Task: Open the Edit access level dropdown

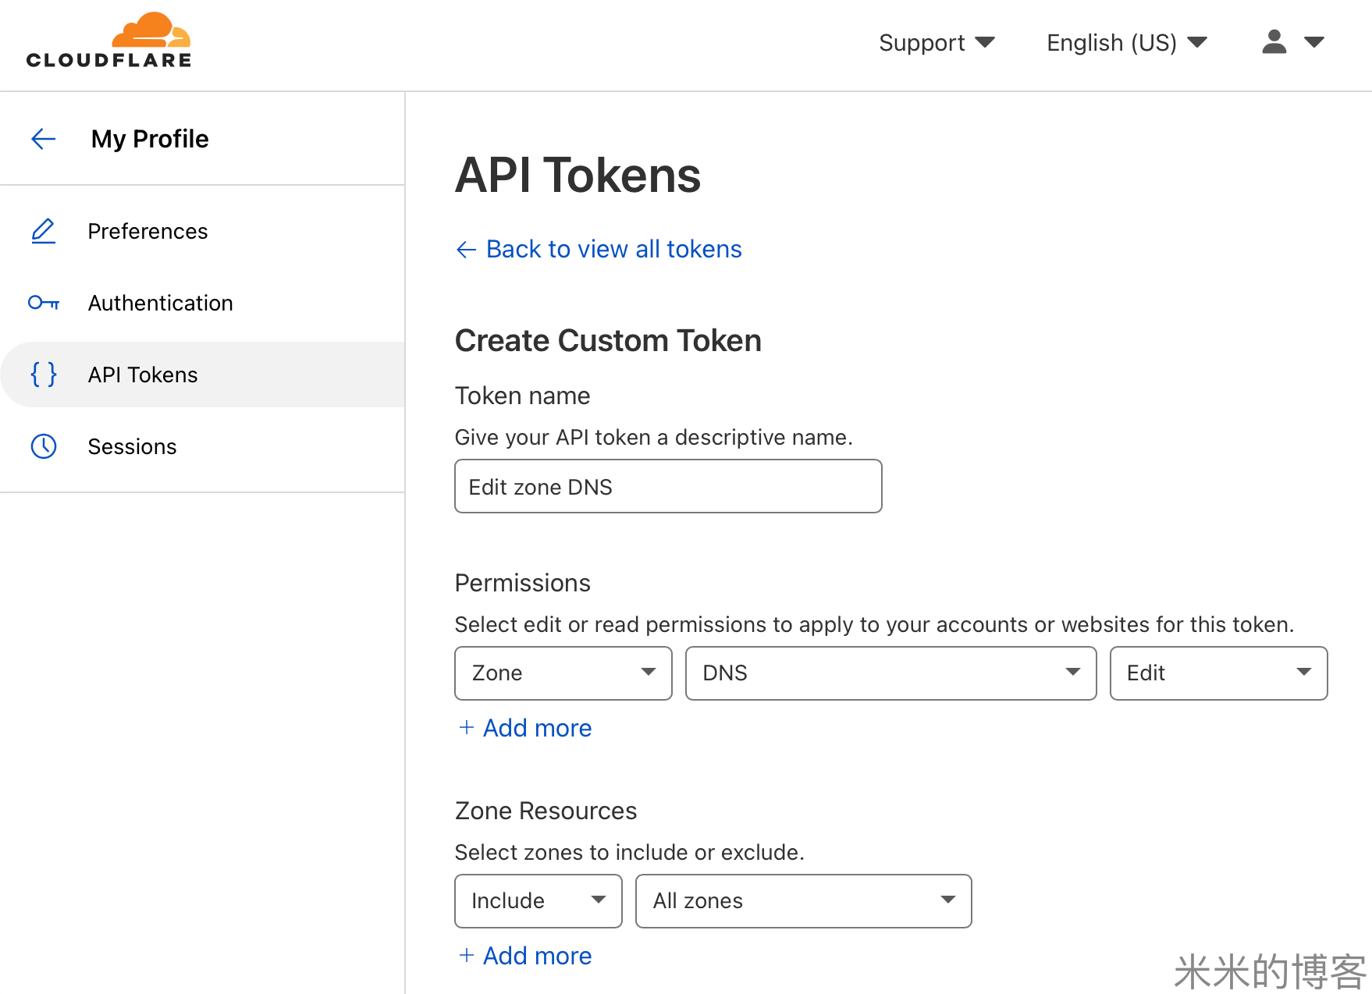Action: point(1217,673)
